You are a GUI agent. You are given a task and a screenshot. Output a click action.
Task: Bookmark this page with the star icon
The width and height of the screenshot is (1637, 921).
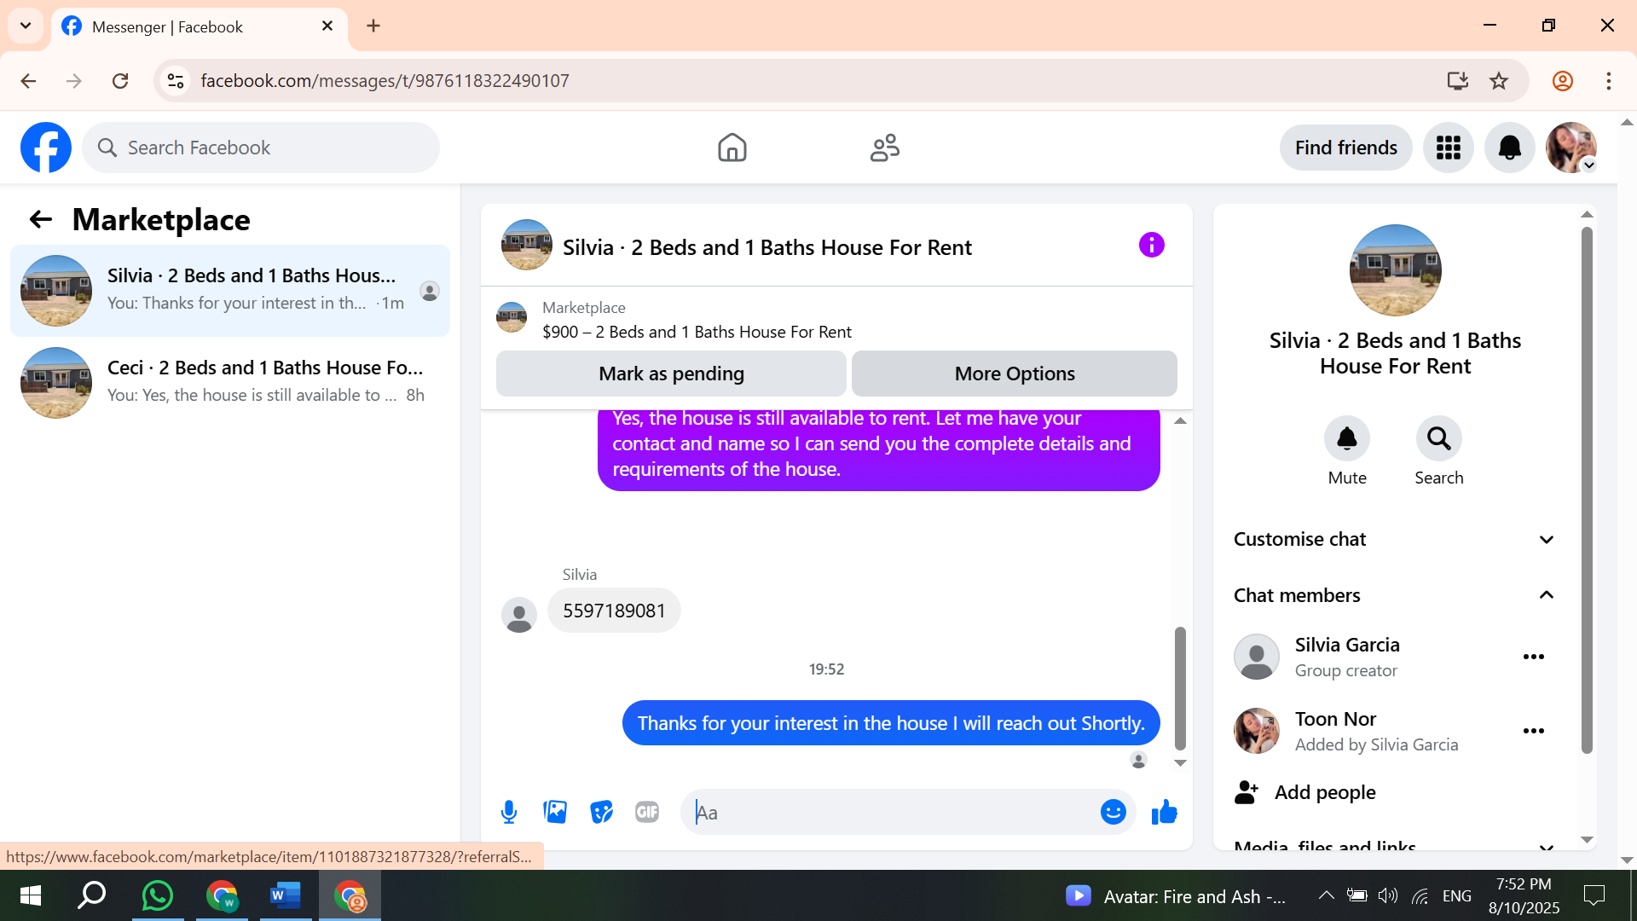coord(1498,81)
